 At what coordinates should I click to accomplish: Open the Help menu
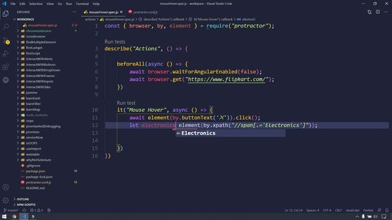coord(96,4)
